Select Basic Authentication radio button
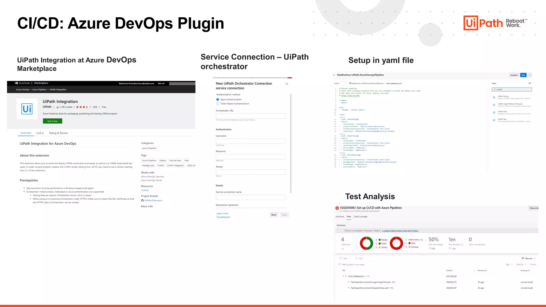The image size is (546, 307). point(218,99)
